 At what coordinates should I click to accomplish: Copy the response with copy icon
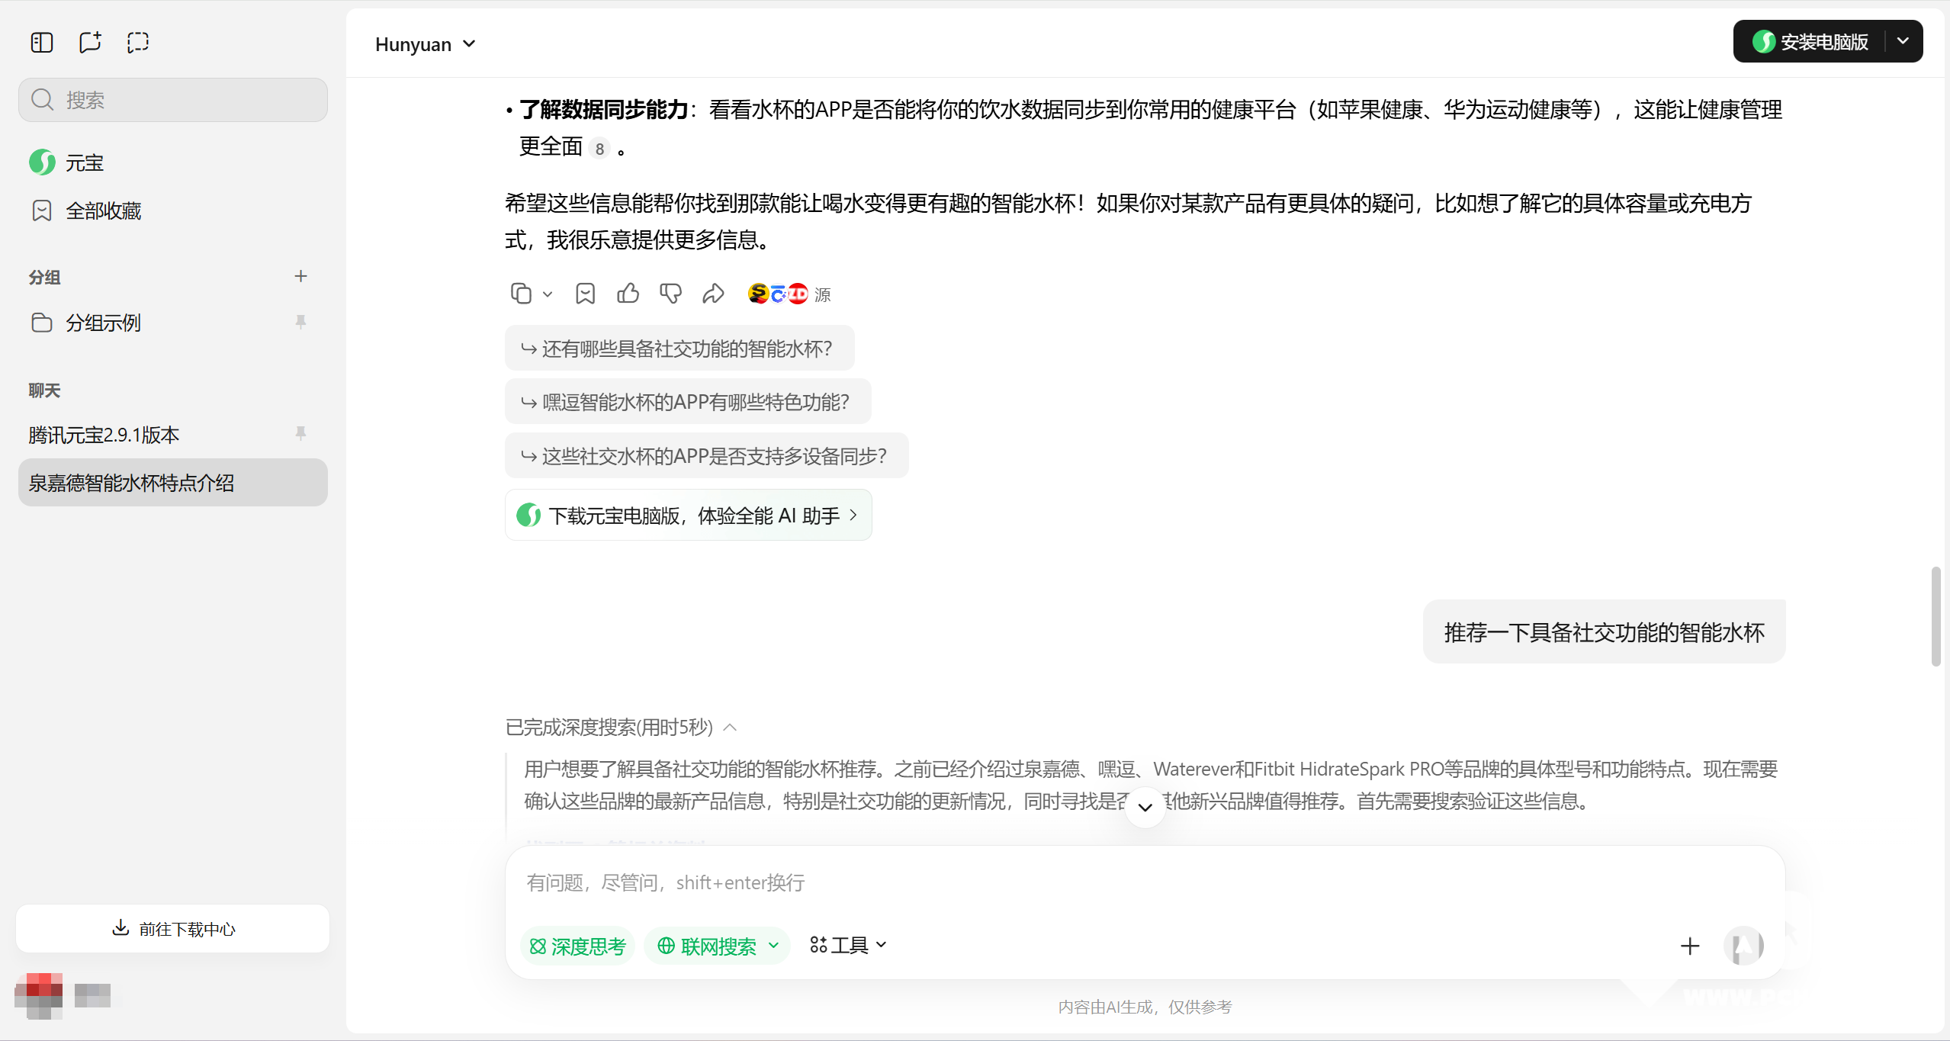[x=521, y=294]
